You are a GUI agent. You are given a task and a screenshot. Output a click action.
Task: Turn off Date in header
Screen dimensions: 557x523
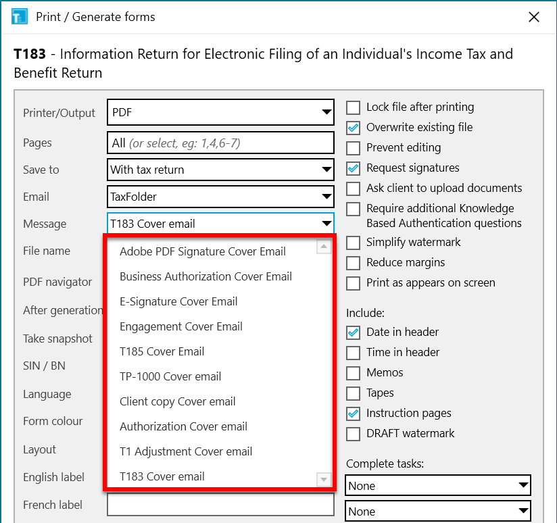353,332
